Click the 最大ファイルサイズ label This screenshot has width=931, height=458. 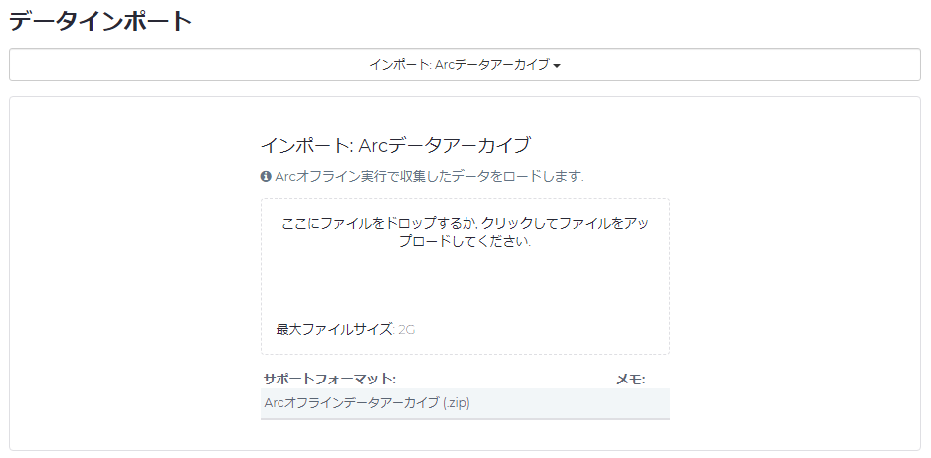[333, 329]
